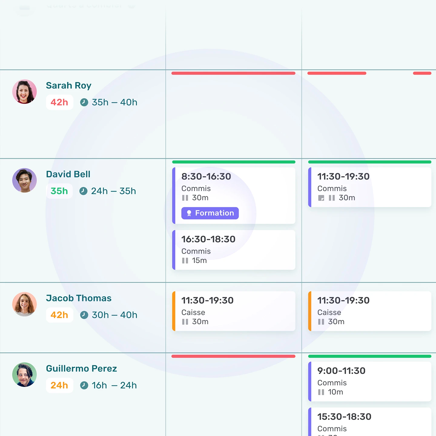
Task: Click the clock icon in Guillermo Perez's row
Action: pos(84,385)
